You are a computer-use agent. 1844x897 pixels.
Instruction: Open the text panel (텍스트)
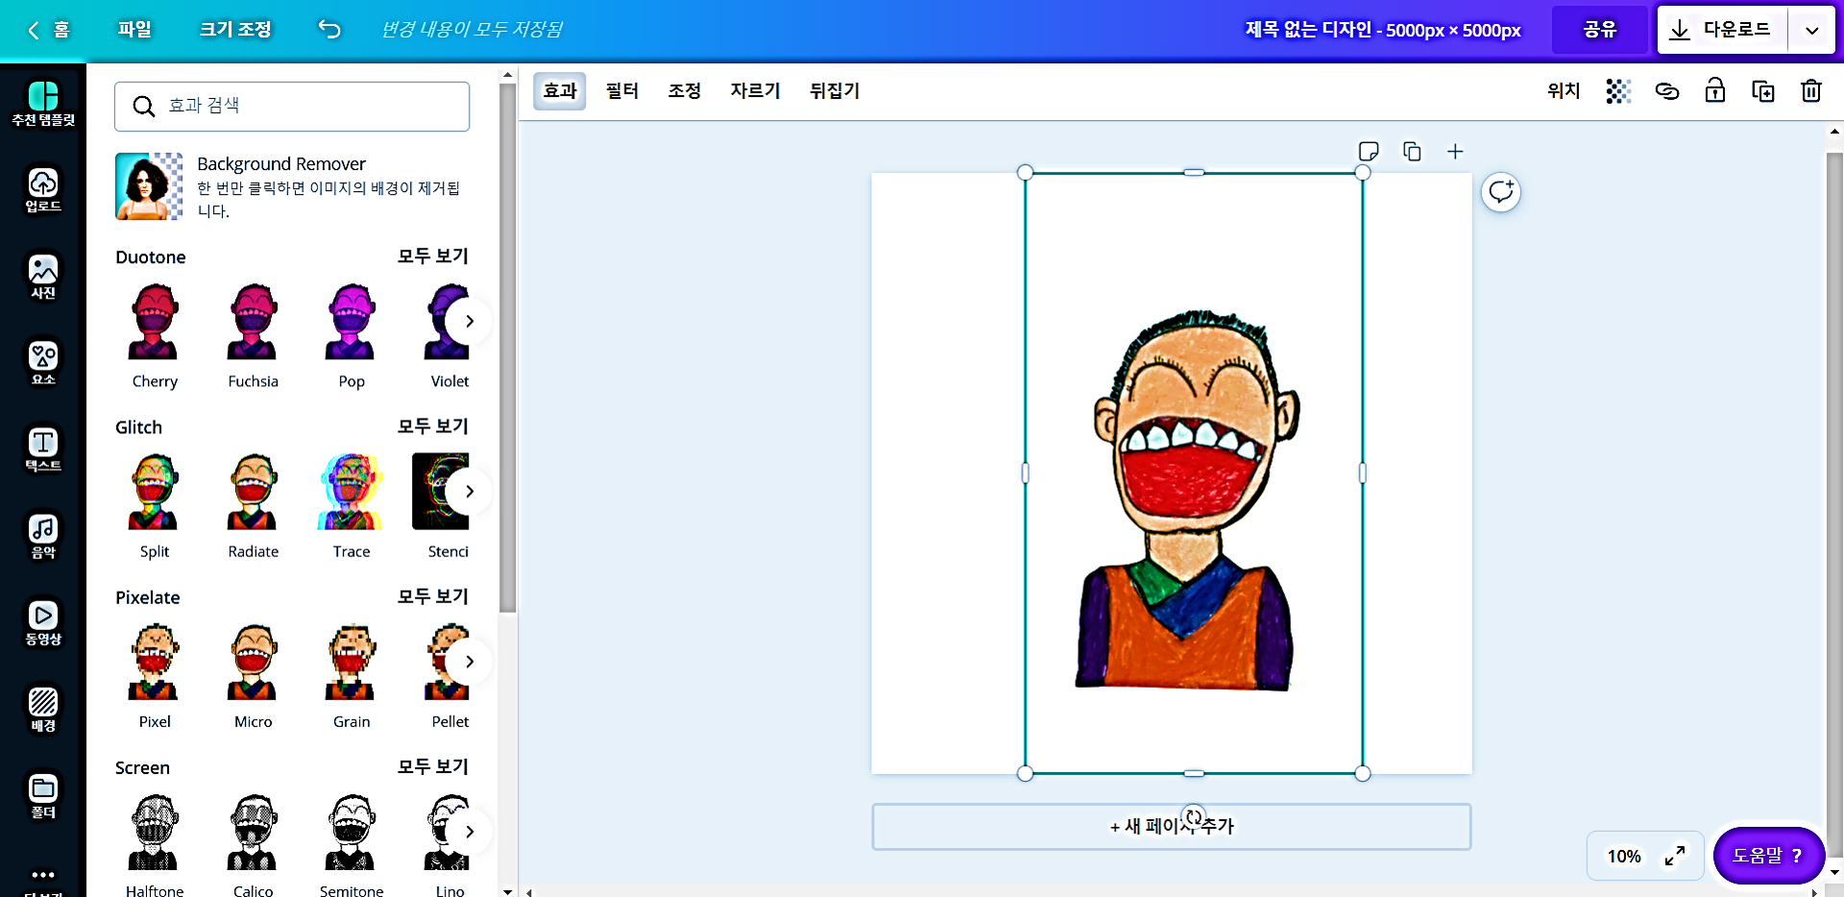[x=43, y=449]
